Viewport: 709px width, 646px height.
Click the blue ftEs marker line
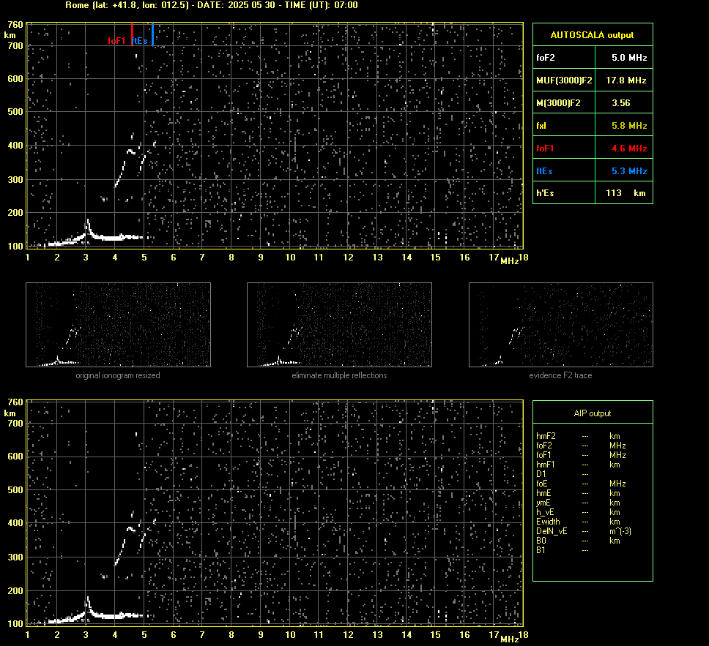[x=153, y=34]
